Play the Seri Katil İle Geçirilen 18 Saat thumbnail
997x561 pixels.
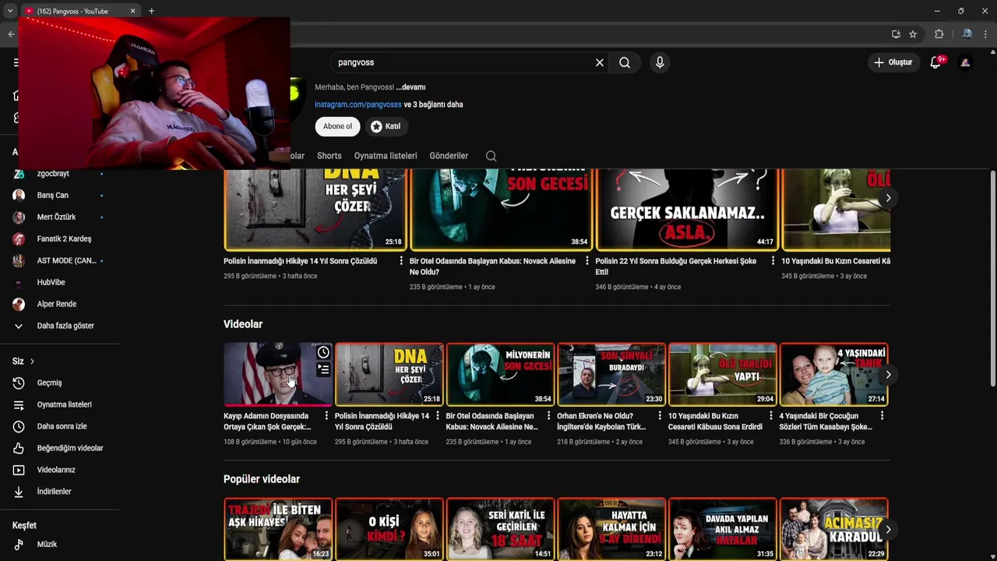(x=500, y=529)
